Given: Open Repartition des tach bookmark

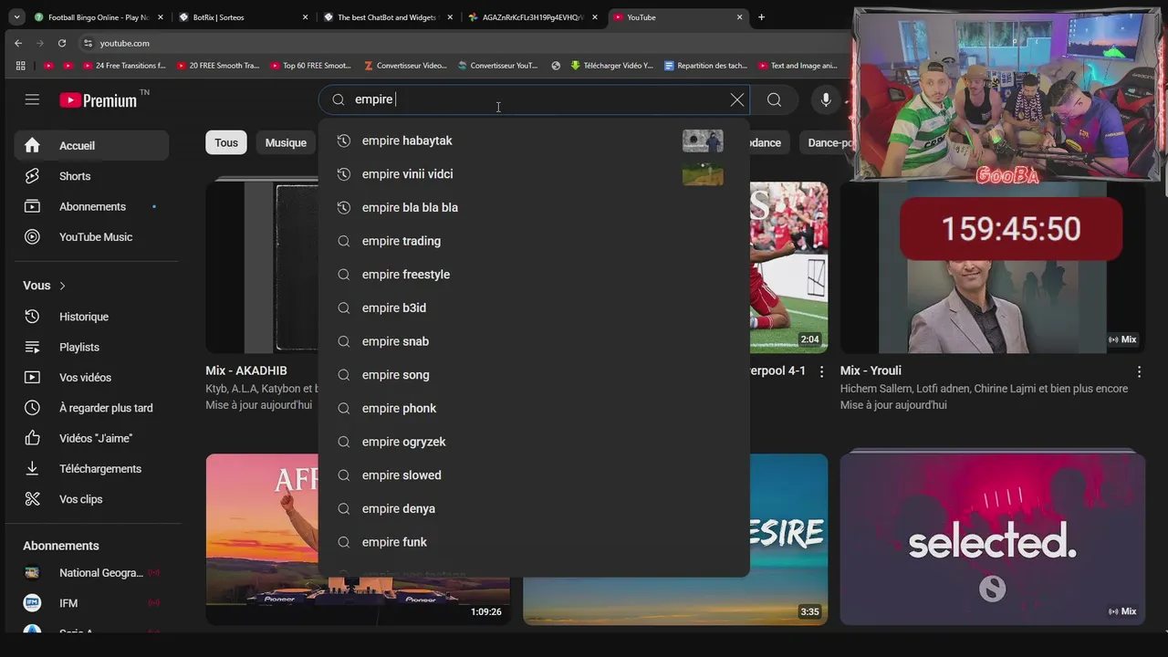Looking at the screenshot, I should click(x=705, y=66).
